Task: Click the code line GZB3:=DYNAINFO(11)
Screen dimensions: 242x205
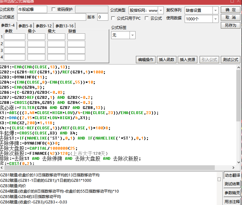Action: click(23, 77)
